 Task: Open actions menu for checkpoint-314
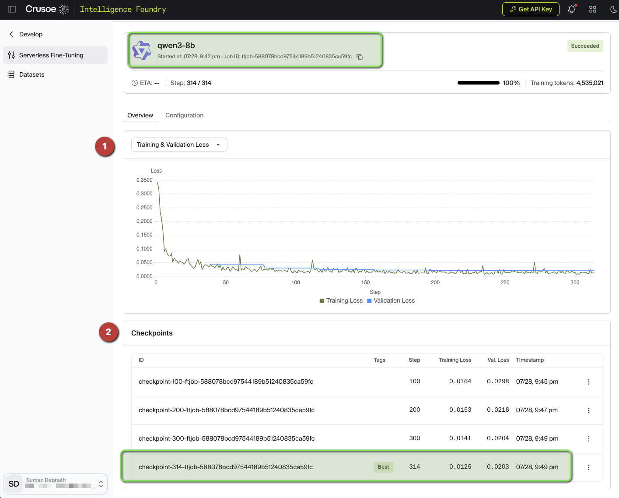(x=589, y=467)
